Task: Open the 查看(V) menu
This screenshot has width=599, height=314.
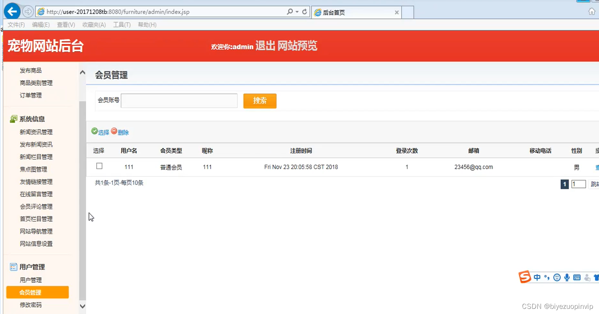Action: (x=66, y=24)
